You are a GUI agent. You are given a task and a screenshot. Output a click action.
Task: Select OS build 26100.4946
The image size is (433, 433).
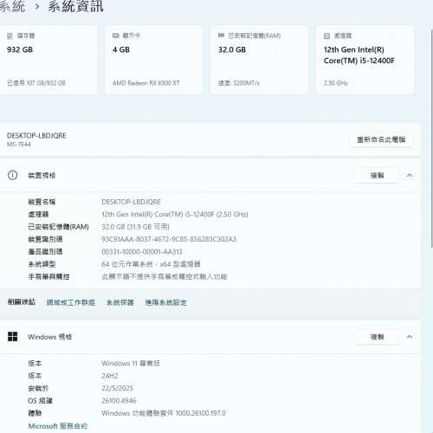[119, 401]
